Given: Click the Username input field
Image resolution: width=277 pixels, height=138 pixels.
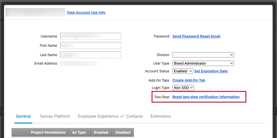Looking at the screenshot, I should [91, 36].
